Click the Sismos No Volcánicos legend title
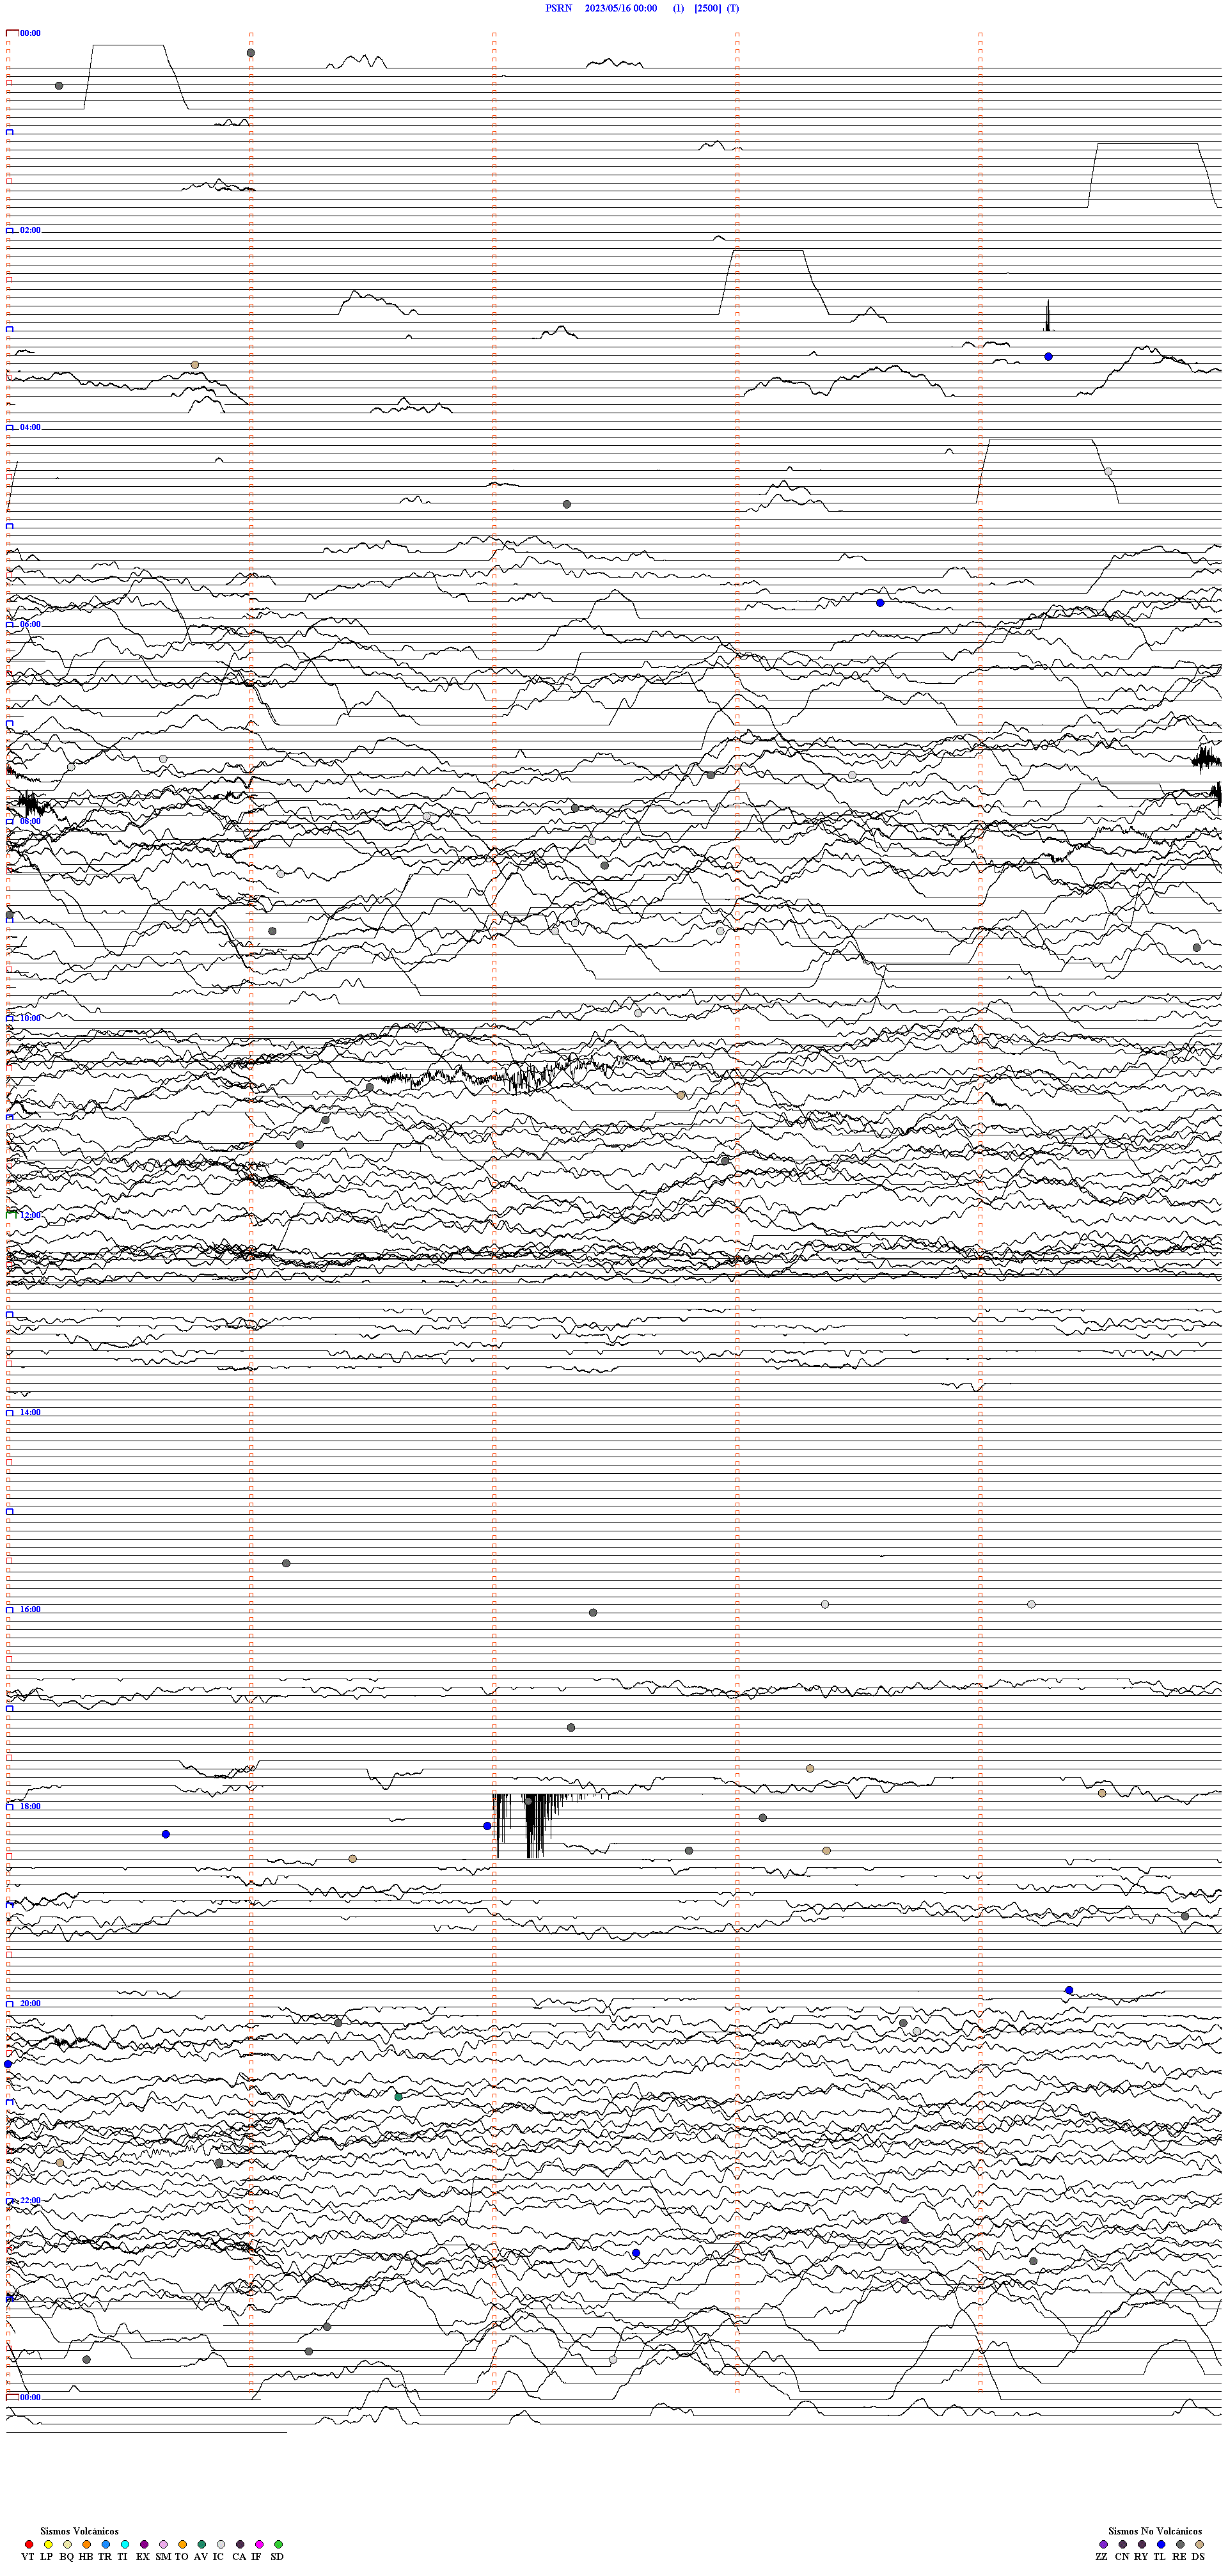Viewport: 1228px width, 2576px height. pos(1155,2531)
